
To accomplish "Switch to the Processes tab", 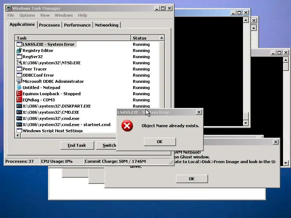I will 49,25.
